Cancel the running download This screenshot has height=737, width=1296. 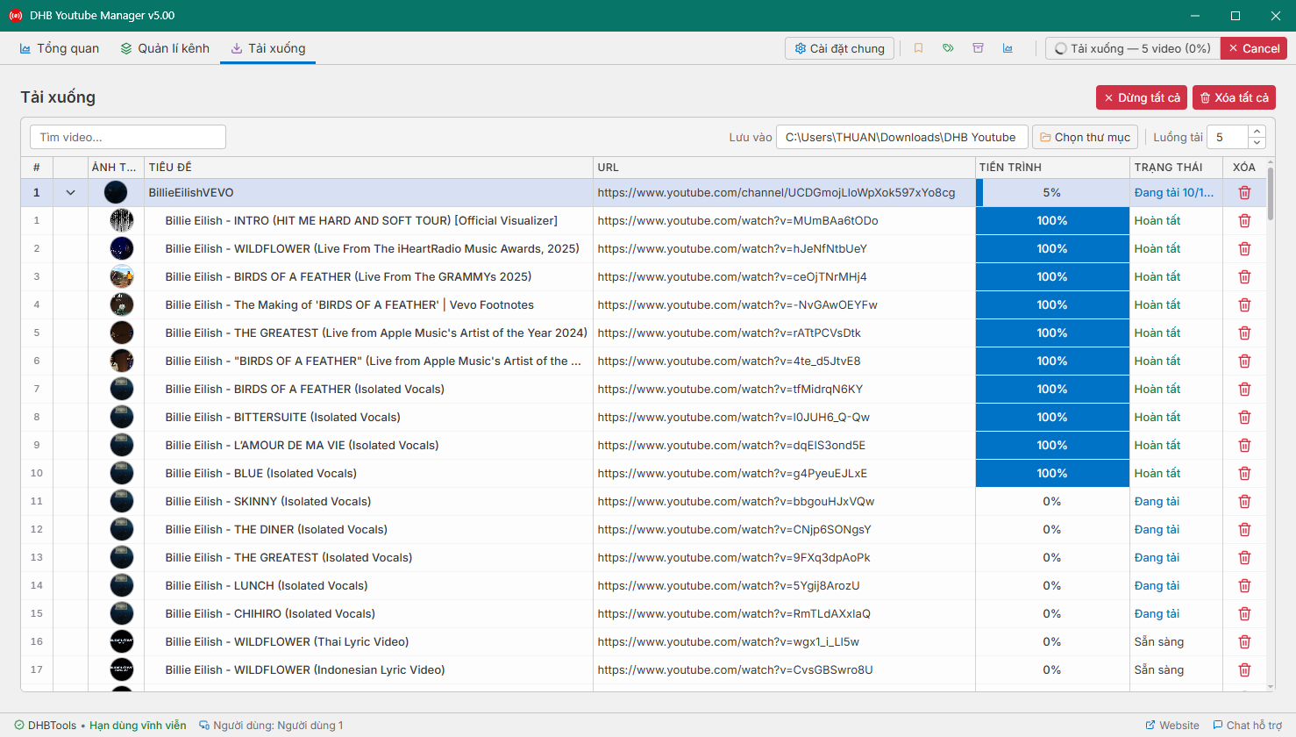pyautogui.click(x=1254, y=48)
